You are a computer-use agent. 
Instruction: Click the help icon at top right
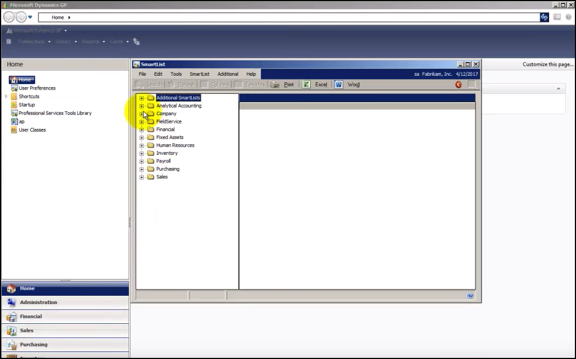[x=568, y=17]
